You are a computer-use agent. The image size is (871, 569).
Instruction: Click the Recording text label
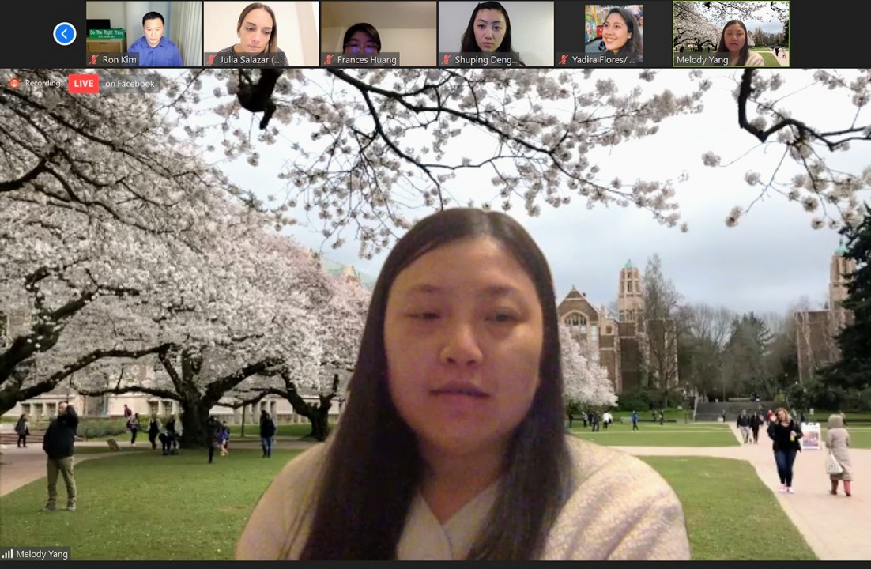pos(43,84)
